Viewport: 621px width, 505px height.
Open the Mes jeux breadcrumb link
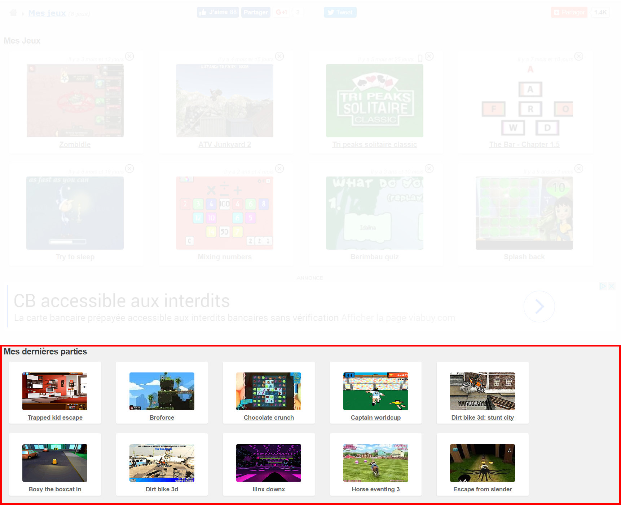click(47, 13)
